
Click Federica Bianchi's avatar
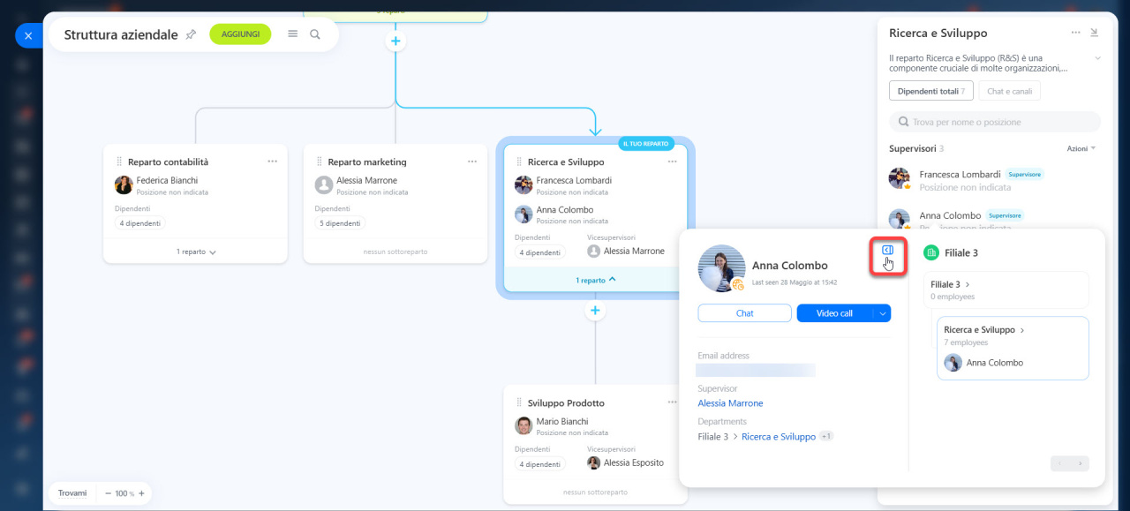point(124,184)
